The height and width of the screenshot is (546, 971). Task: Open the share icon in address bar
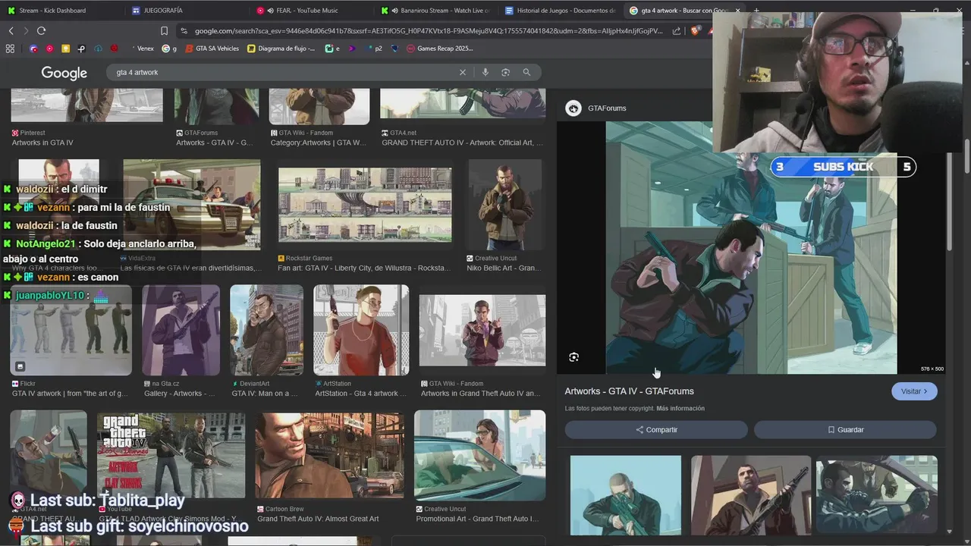tap(677, 31)
